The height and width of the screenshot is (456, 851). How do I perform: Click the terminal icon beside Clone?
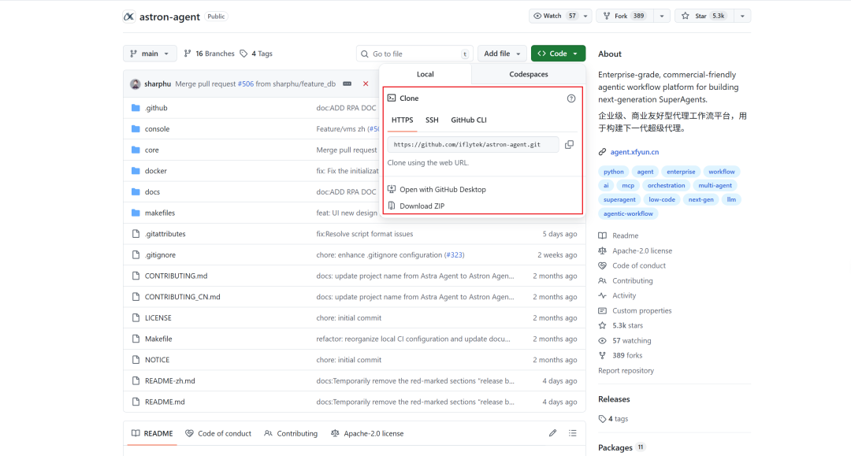tap(392, 98)
